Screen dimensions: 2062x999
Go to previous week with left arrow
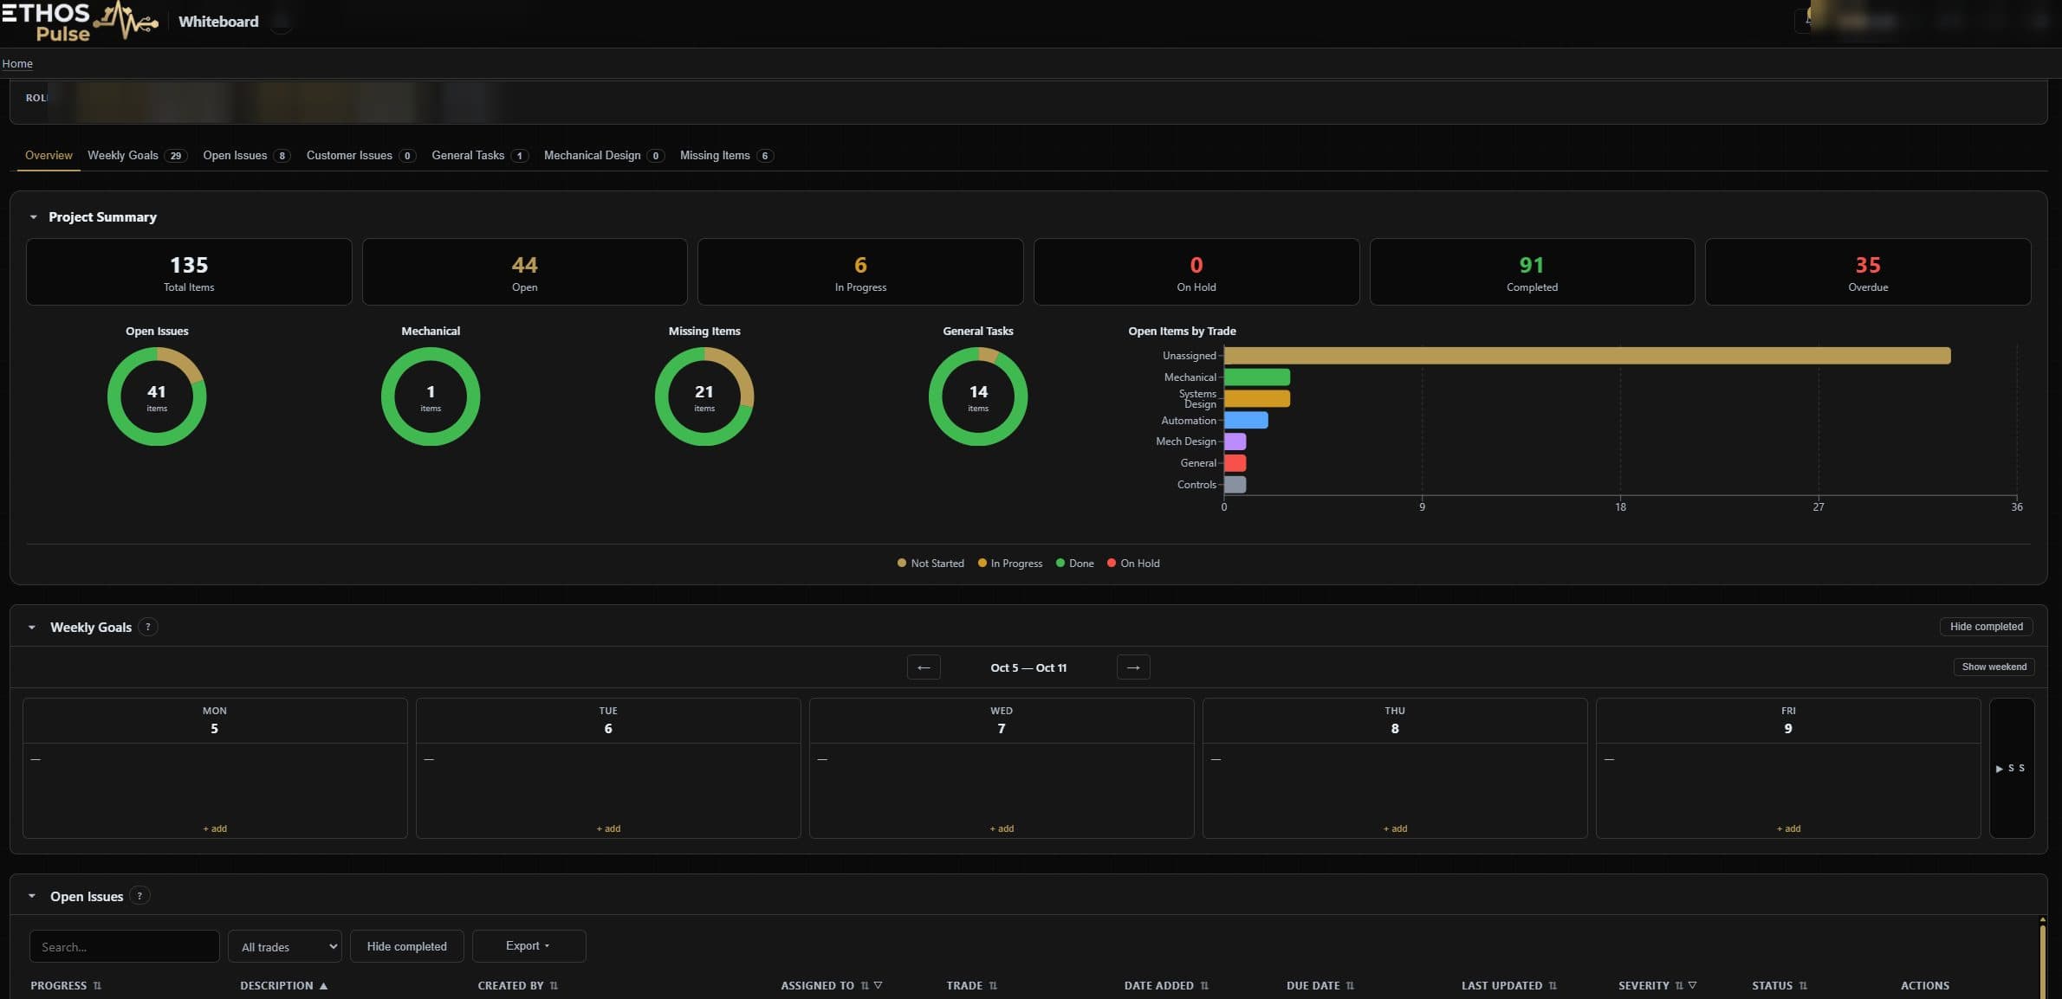click(x=924, y=667)
